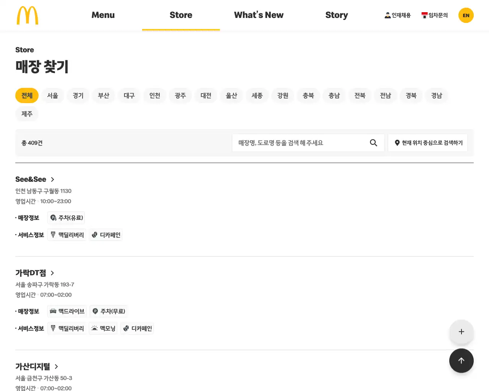This screenshot has height=391, width=489.
Task: Open the See&See store name link
Action: click(31, 179)
